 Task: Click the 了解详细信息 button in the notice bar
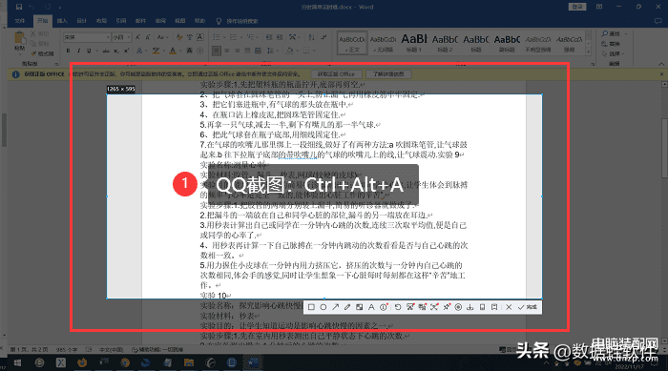388,74
